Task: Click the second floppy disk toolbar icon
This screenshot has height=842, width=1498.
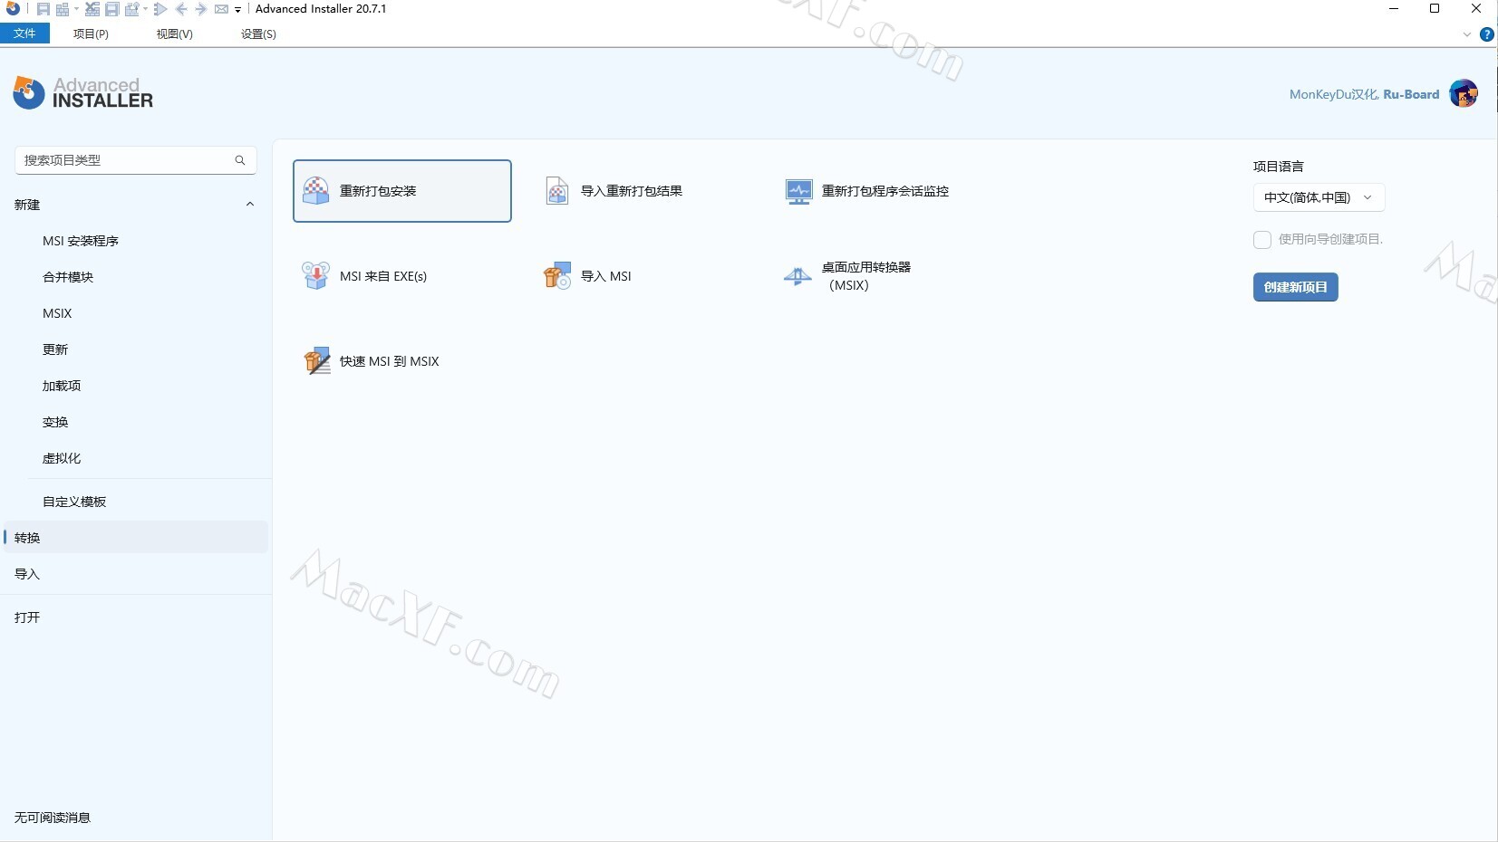Action: (112, 9)
